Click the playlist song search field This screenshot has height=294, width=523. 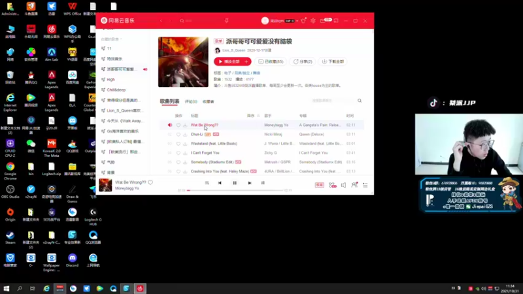tap(333, 101)
